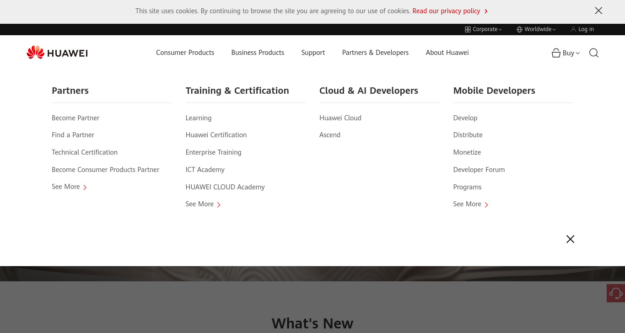
Task: Click the Worldwide globe icon
Action: click(x=519, y=29)
